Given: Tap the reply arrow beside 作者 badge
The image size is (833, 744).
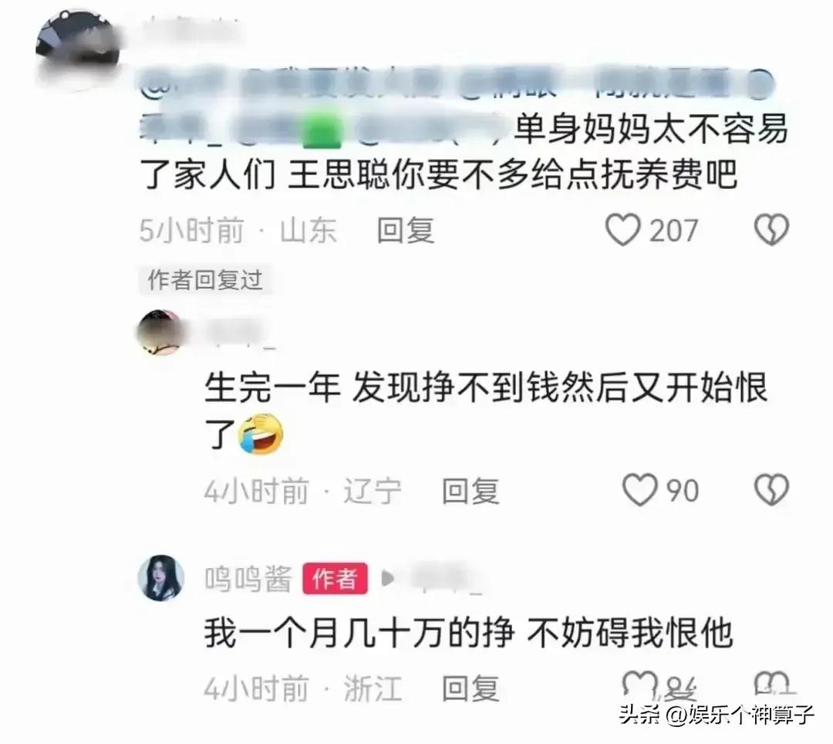Looking at the screenshot, I should pos(387,578).
